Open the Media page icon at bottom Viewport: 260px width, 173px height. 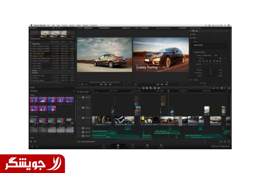104,146
